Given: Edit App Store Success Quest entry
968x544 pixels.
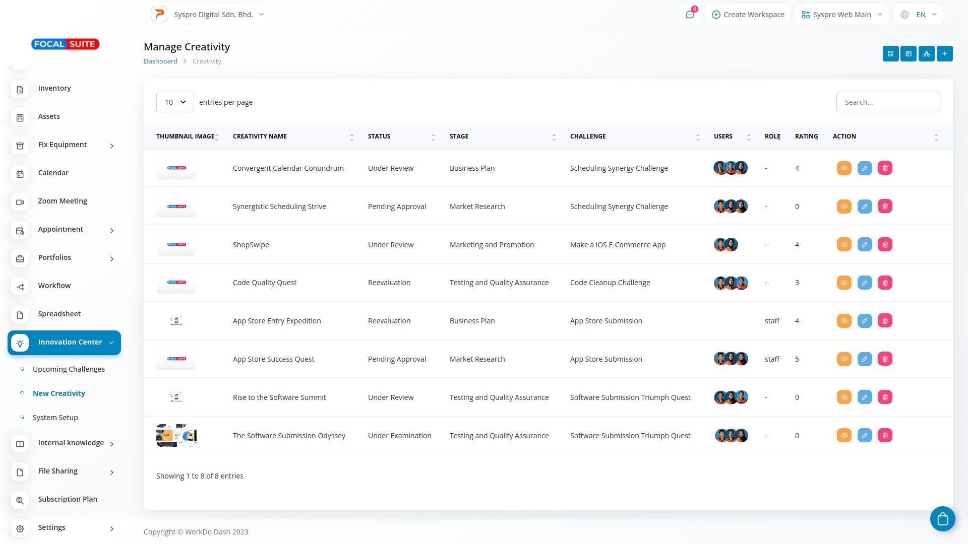Looking at the screenshot, I should point(865,359).
